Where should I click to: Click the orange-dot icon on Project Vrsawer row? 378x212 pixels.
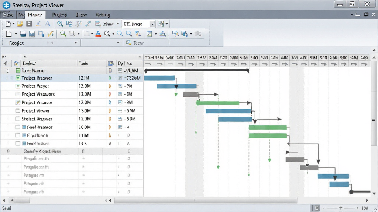18,102
